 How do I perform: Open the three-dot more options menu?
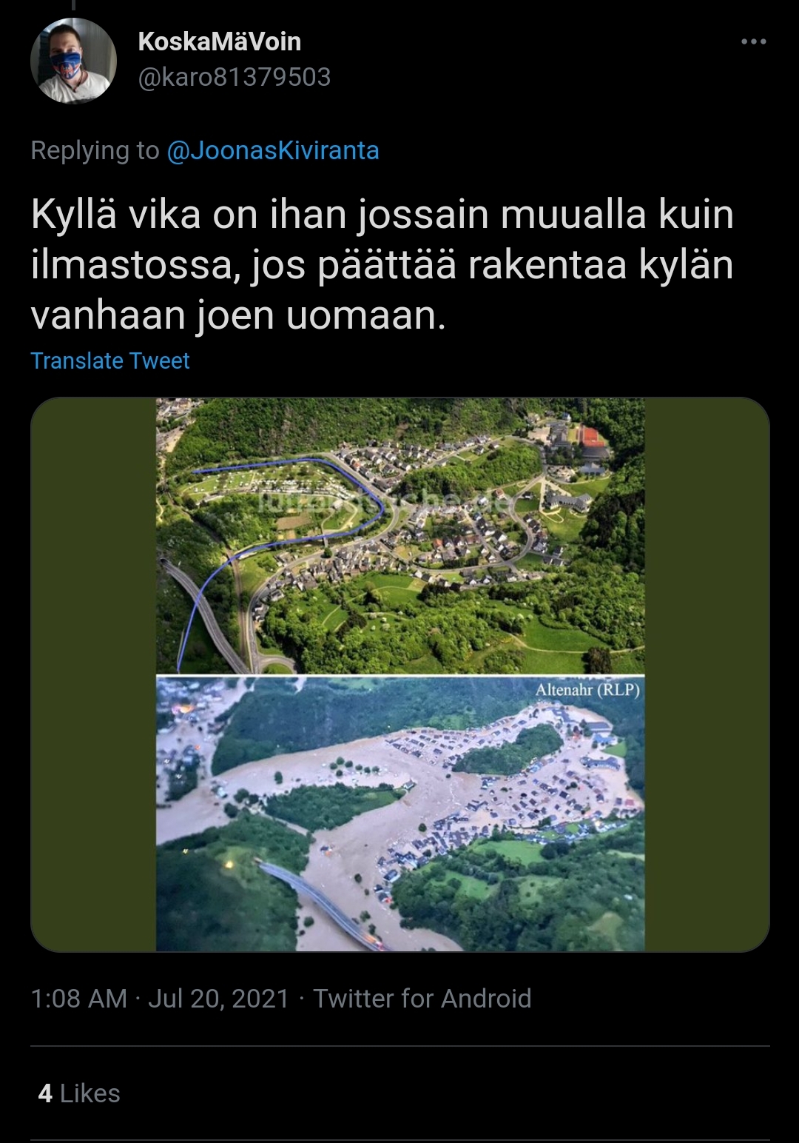[753, 41]
